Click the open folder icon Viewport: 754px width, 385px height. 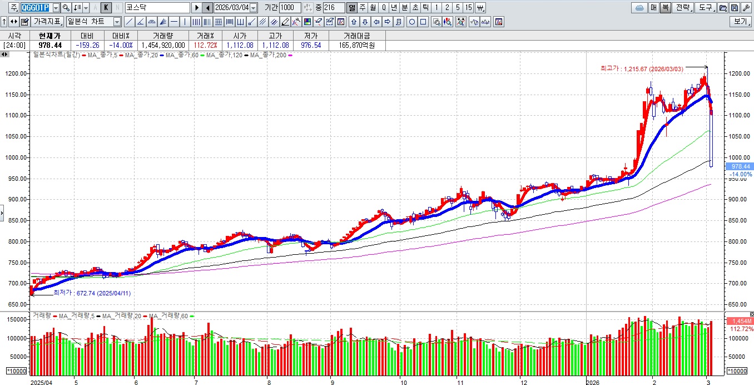[x=722, y=8]
